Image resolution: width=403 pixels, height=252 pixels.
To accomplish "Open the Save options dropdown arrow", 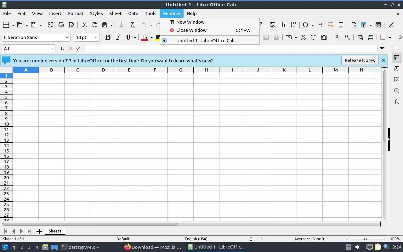I will click(x=41, y=25).
